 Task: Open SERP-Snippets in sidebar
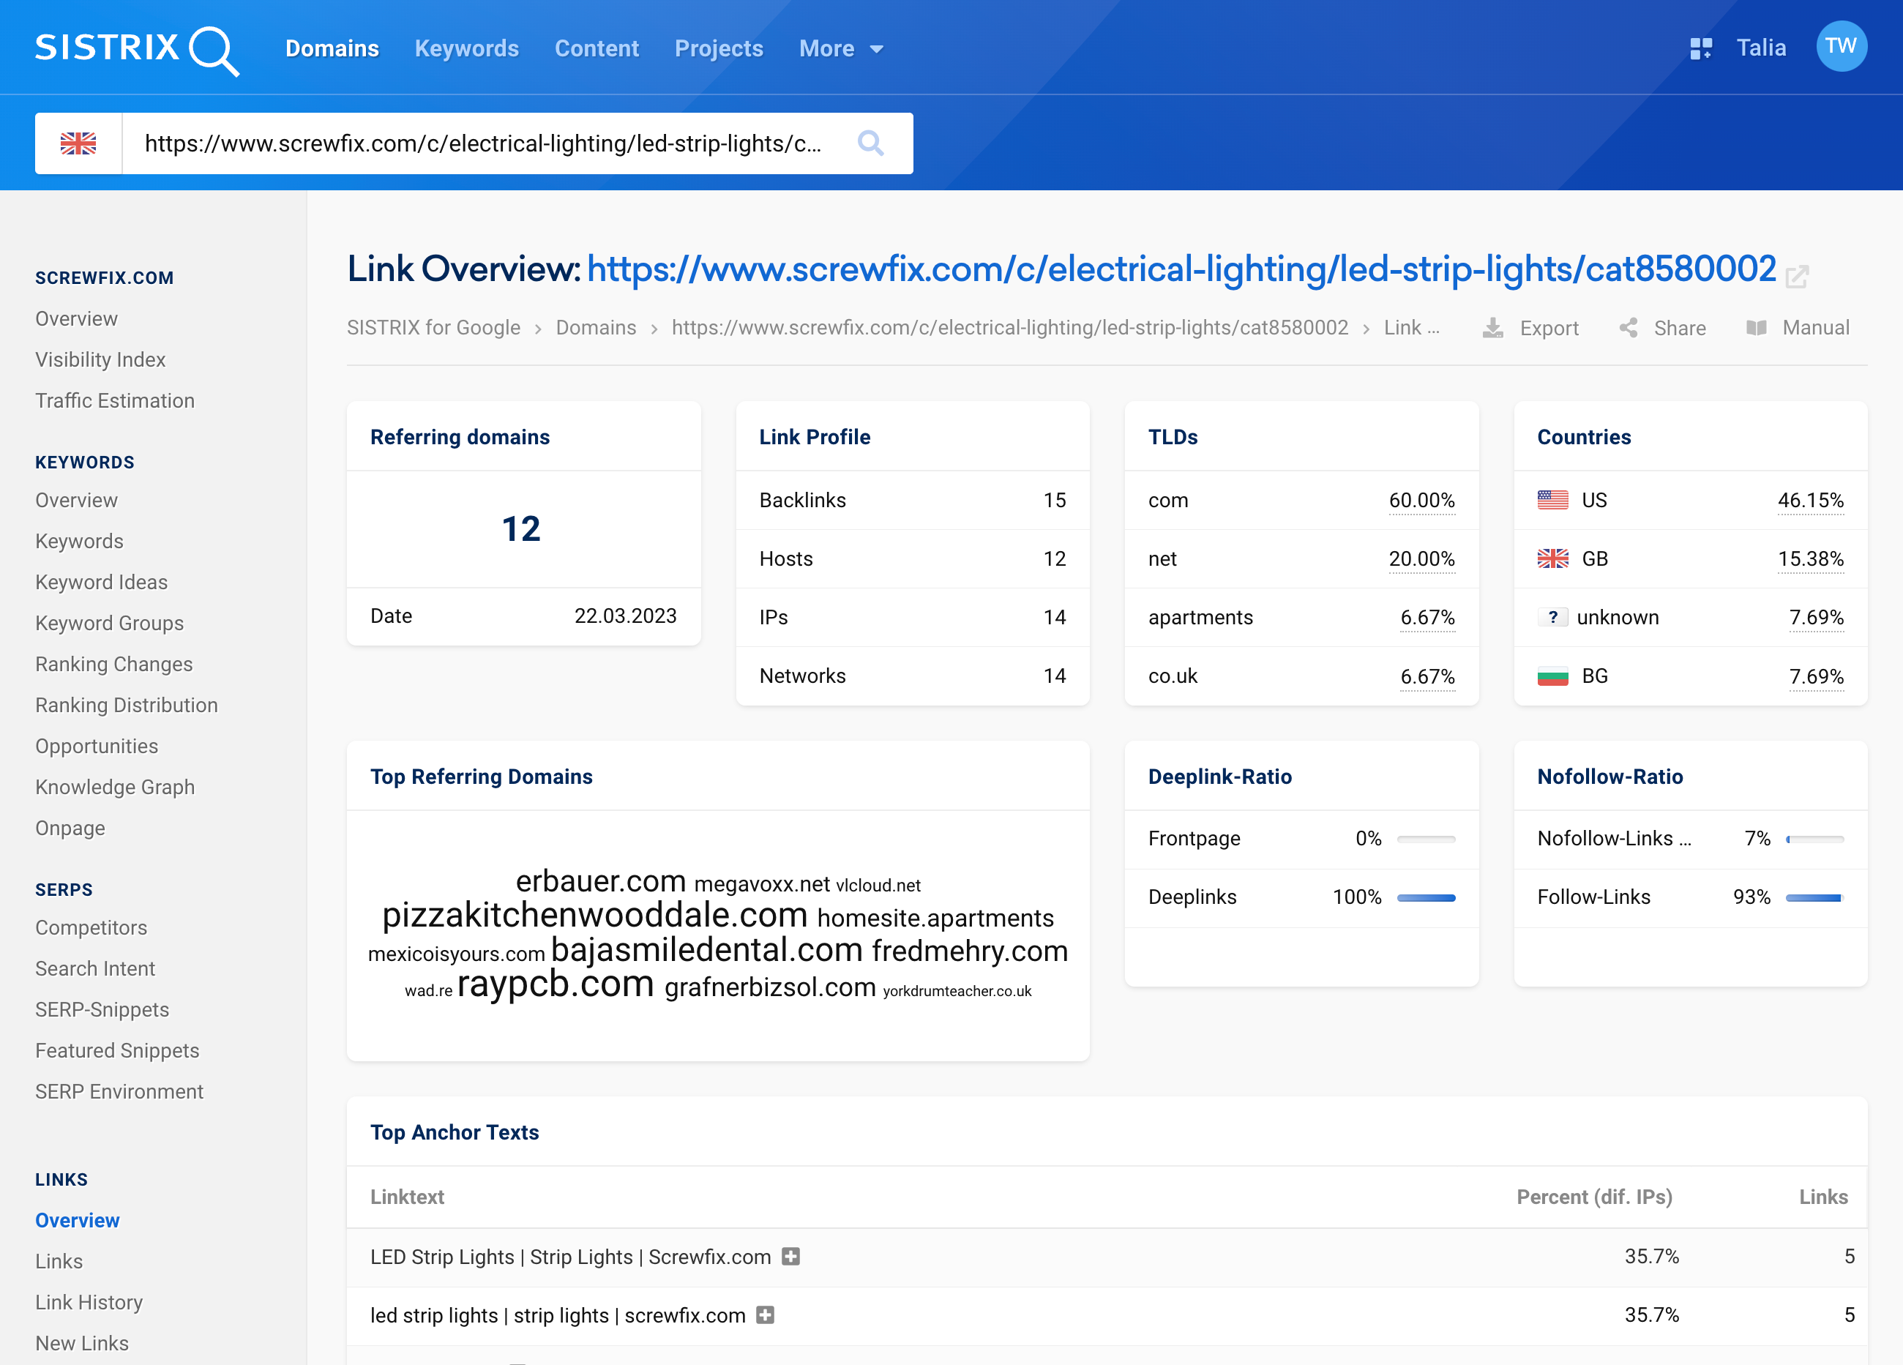pyautogui.click(x=102, y=1010)
